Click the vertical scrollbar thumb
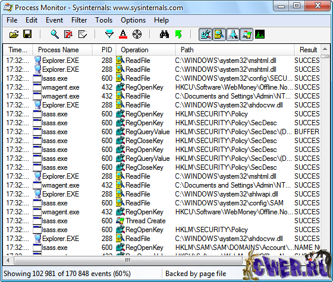 point(325,56)
